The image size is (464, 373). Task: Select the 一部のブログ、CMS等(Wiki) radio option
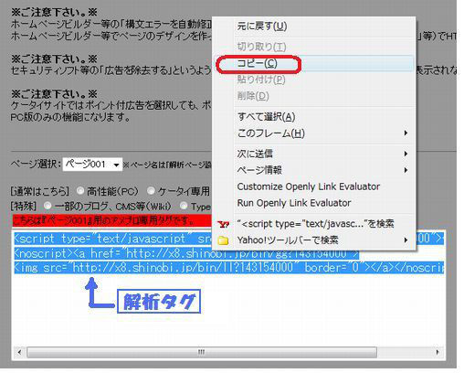coord(47,206)
